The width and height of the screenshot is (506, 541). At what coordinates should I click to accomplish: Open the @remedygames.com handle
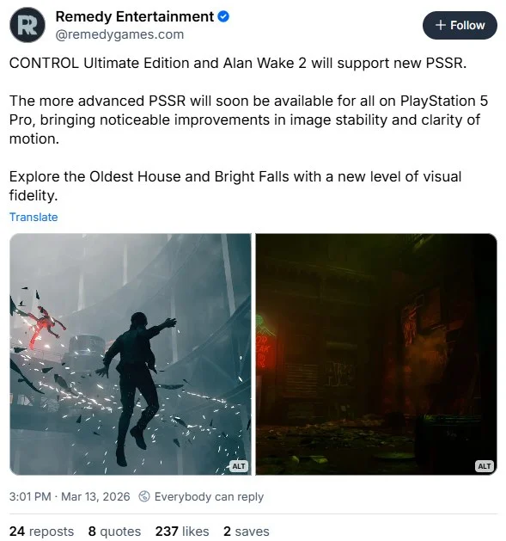[119, 34]
